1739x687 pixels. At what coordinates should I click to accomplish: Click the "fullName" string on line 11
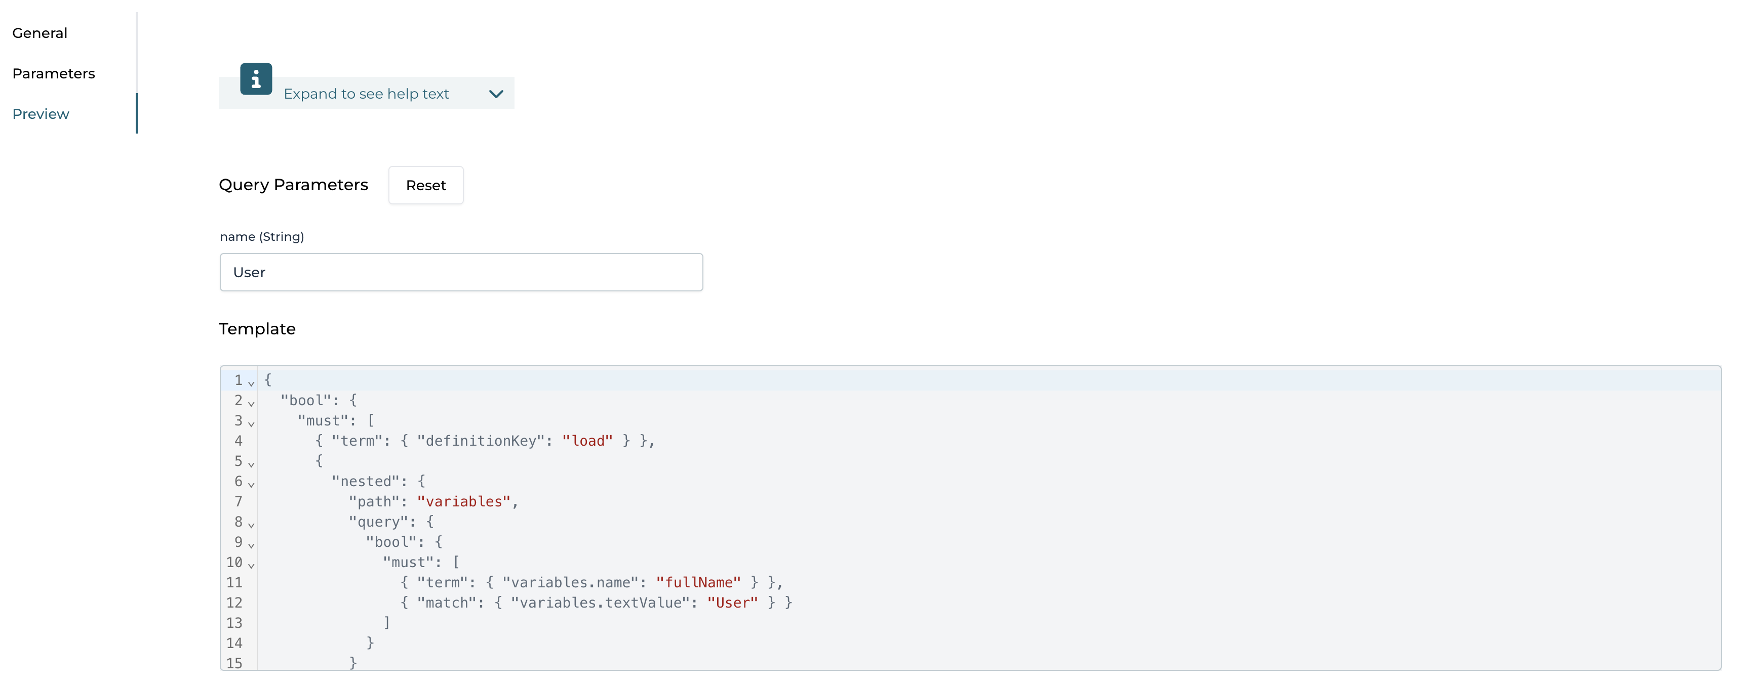(700, 582)
